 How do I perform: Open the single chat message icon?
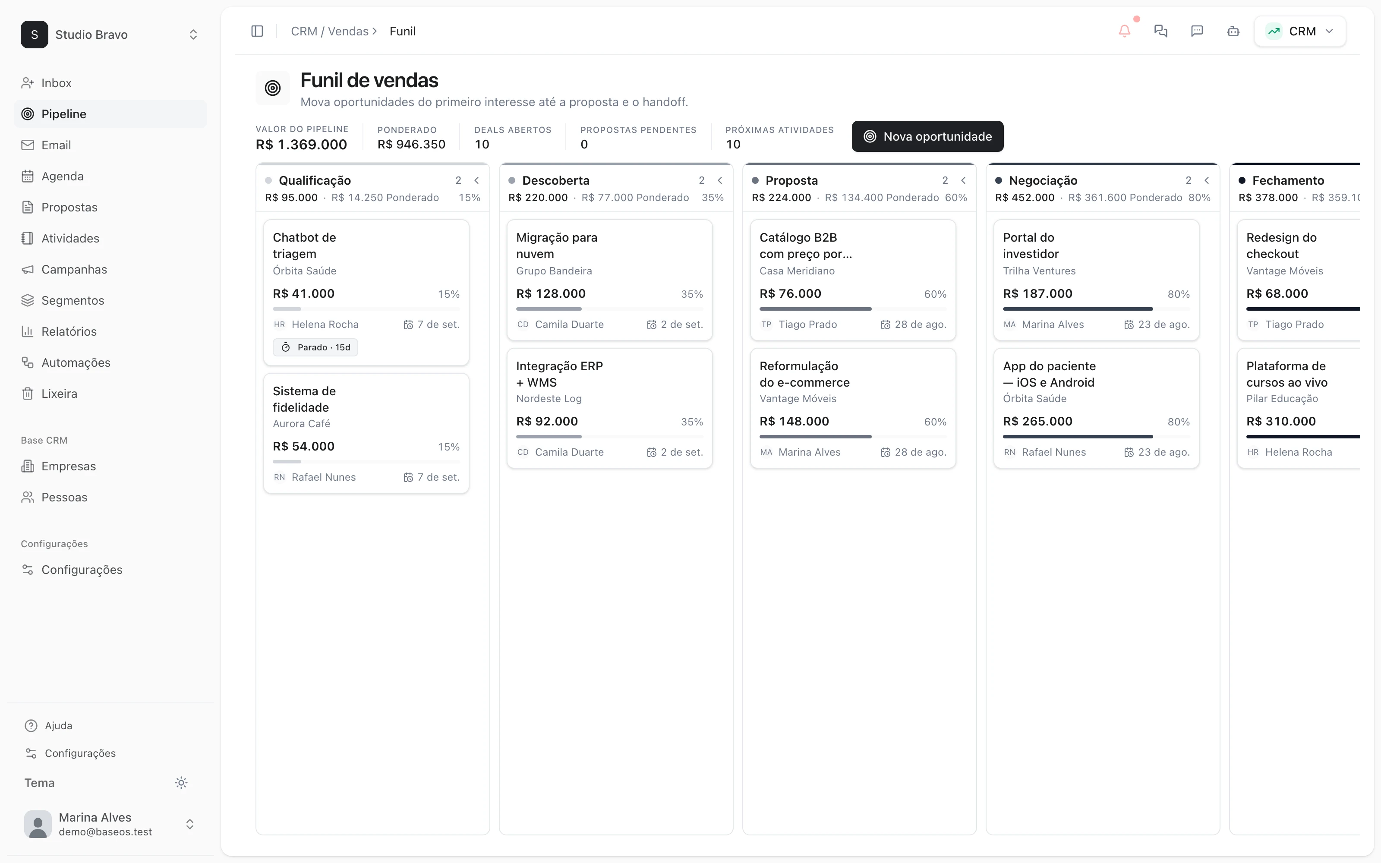coord(1197,31)
